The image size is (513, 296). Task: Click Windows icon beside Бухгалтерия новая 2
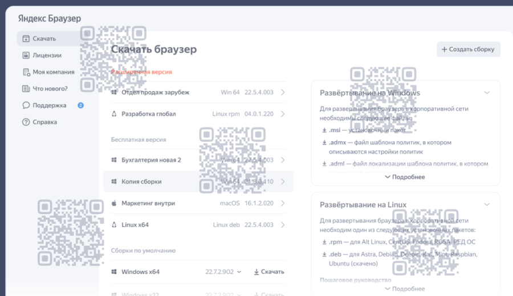click(114, 160)
